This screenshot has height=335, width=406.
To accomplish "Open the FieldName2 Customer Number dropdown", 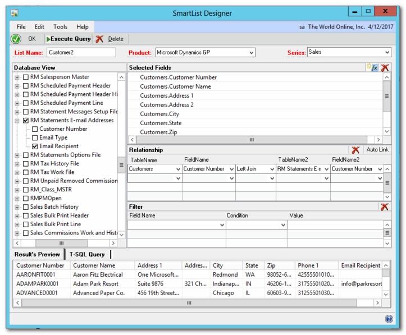I will click(x=380, y=169).
